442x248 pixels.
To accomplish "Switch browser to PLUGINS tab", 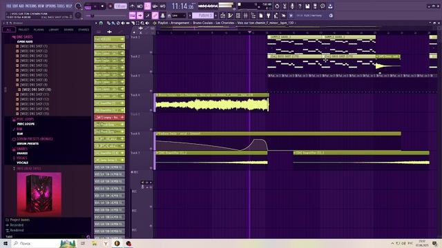I will click(x=39, y=30).
